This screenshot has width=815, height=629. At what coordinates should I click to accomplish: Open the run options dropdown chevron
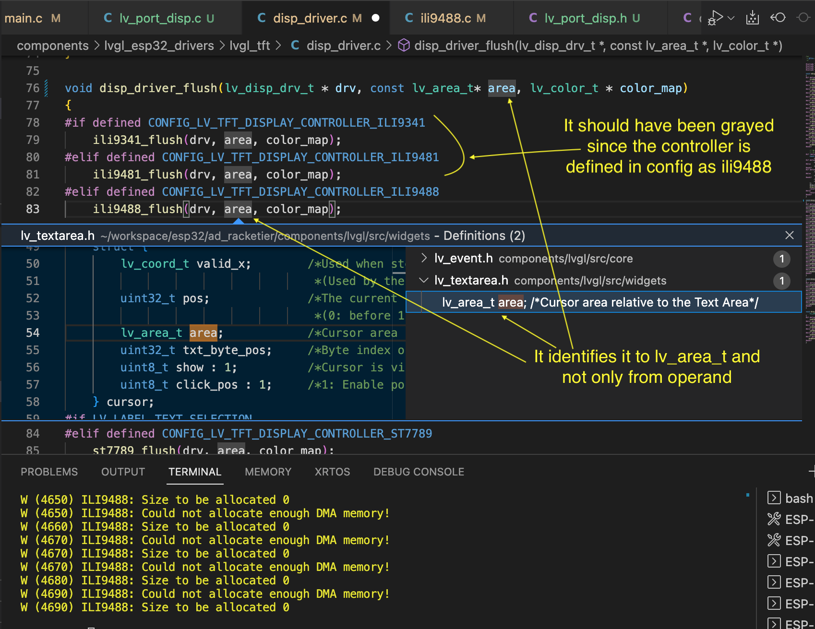tap(731, 18)
